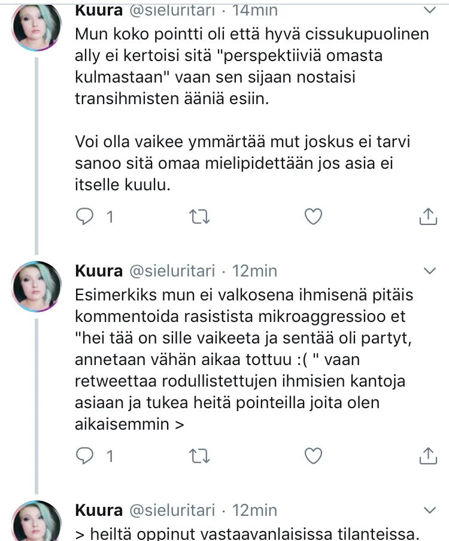
Task: Tap Kuura's profile picture on the Esimerkiks tweet
Action: point(37,286)
